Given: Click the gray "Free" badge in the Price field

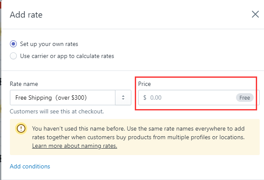Looking at the screenshot, I should click(245, 98).
